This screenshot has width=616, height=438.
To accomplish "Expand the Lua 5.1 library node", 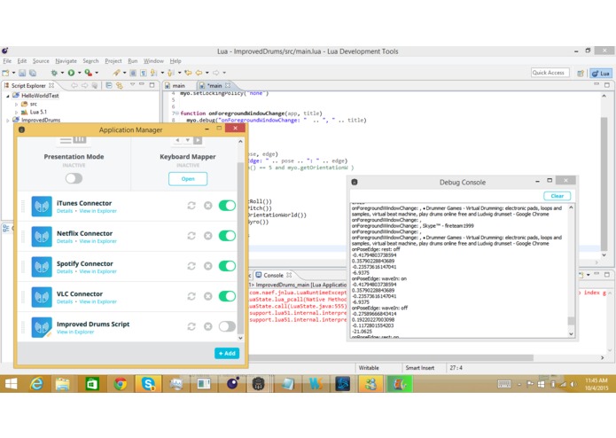I will coord(16,113).
